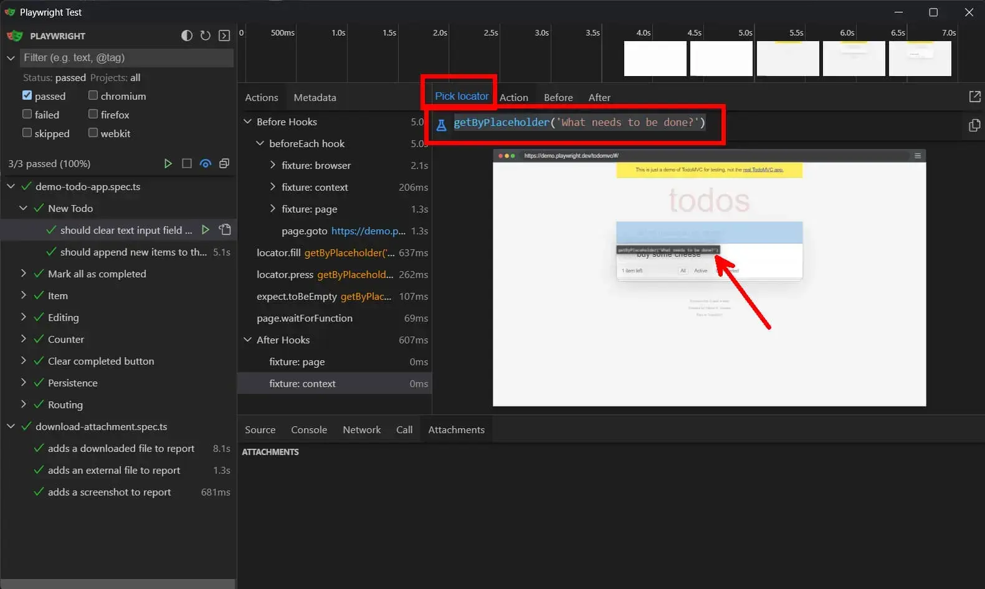
Task: Click the locator flask icon
Action: pyautogui.click(x=441, y=125)
